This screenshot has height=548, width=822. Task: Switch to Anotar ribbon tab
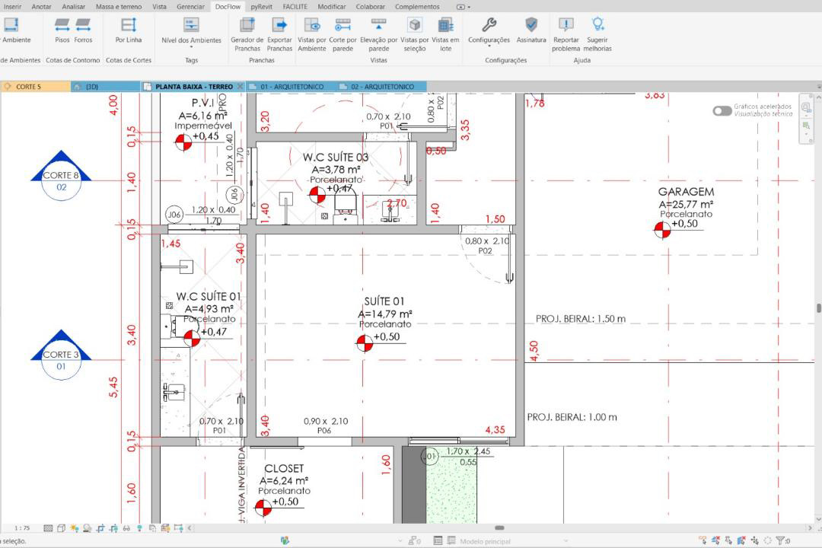(x=41, y=7)
